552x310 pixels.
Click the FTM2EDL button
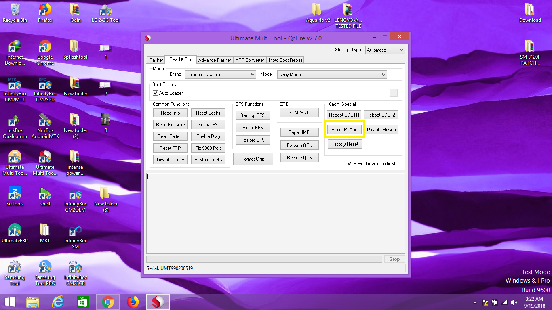click(299, 113)
